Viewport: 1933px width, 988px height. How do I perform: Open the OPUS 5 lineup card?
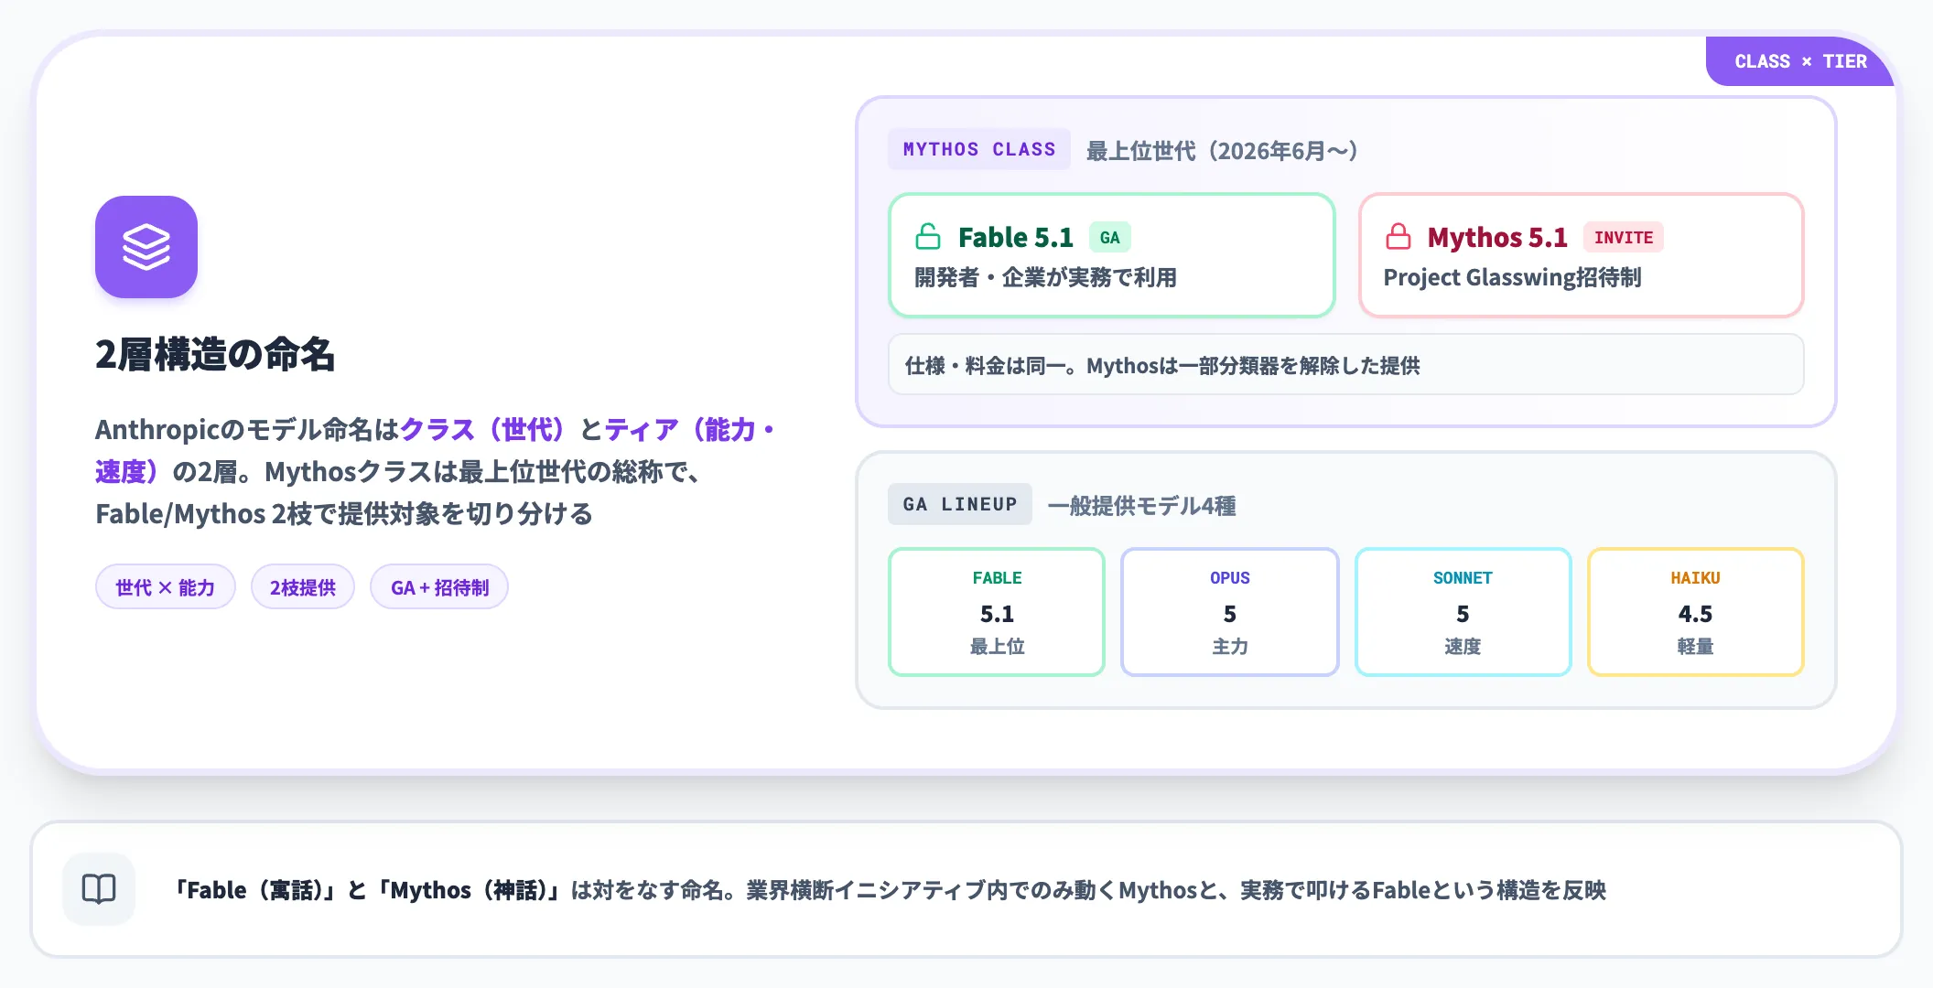pos(1230,612)
